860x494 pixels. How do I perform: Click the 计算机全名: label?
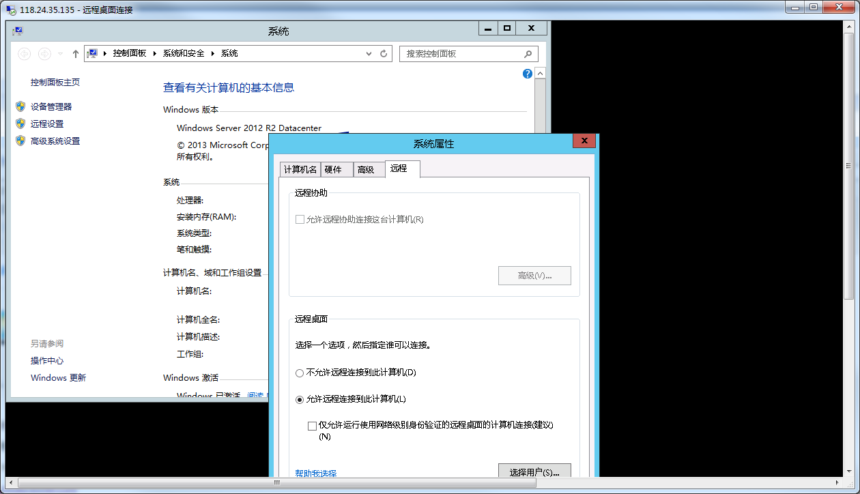(199, 319)
